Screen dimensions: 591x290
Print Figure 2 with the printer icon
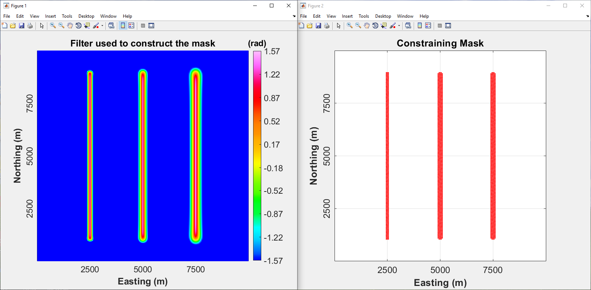tap(327, 25)
